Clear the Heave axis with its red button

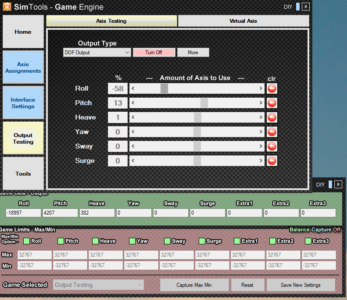click(272, 117)
